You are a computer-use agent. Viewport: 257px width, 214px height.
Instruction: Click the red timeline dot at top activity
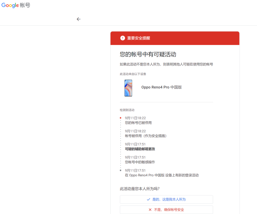coord(121,118)
